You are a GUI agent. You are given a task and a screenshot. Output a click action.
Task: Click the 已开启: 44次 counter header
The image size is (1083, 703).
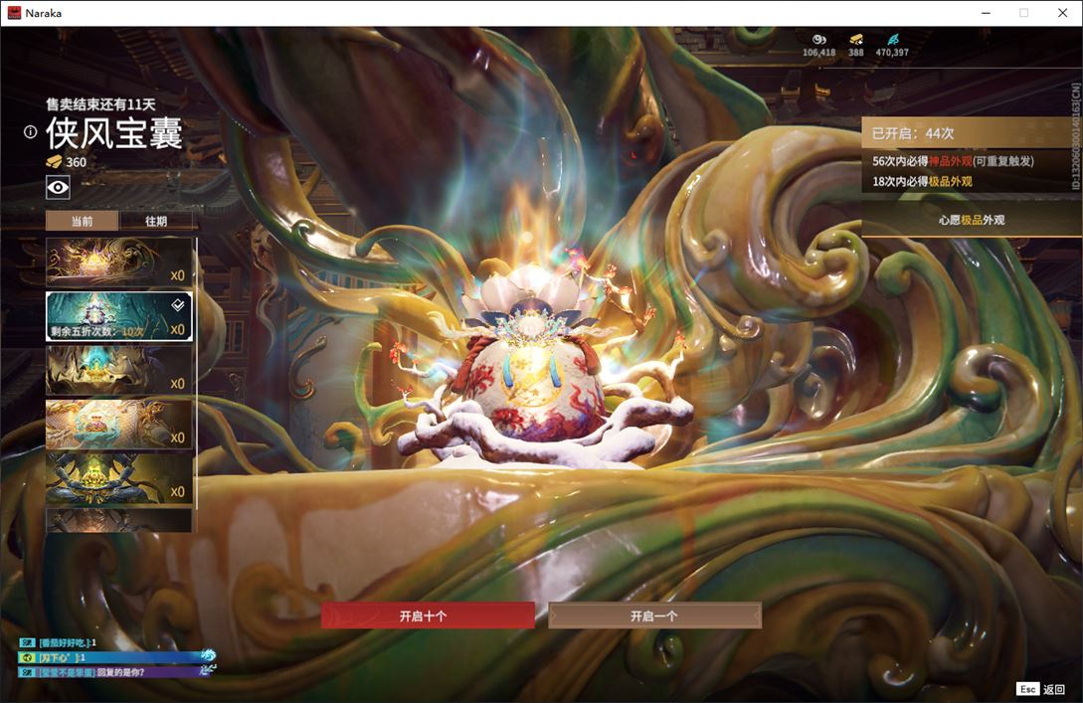tap(971, 132)
